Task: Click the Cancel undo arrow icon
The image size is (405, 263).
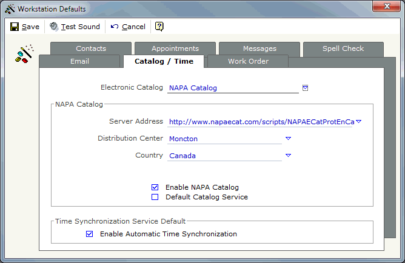Action: tap(115, 27)
